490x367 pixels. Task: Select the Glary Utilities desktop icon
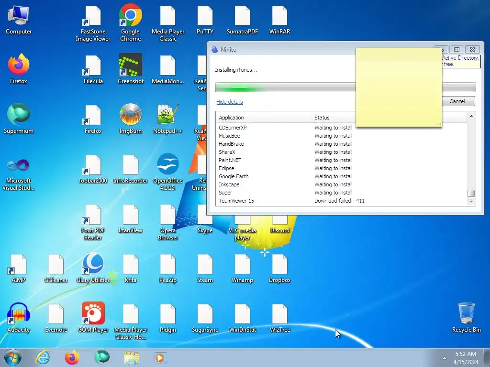93,269
